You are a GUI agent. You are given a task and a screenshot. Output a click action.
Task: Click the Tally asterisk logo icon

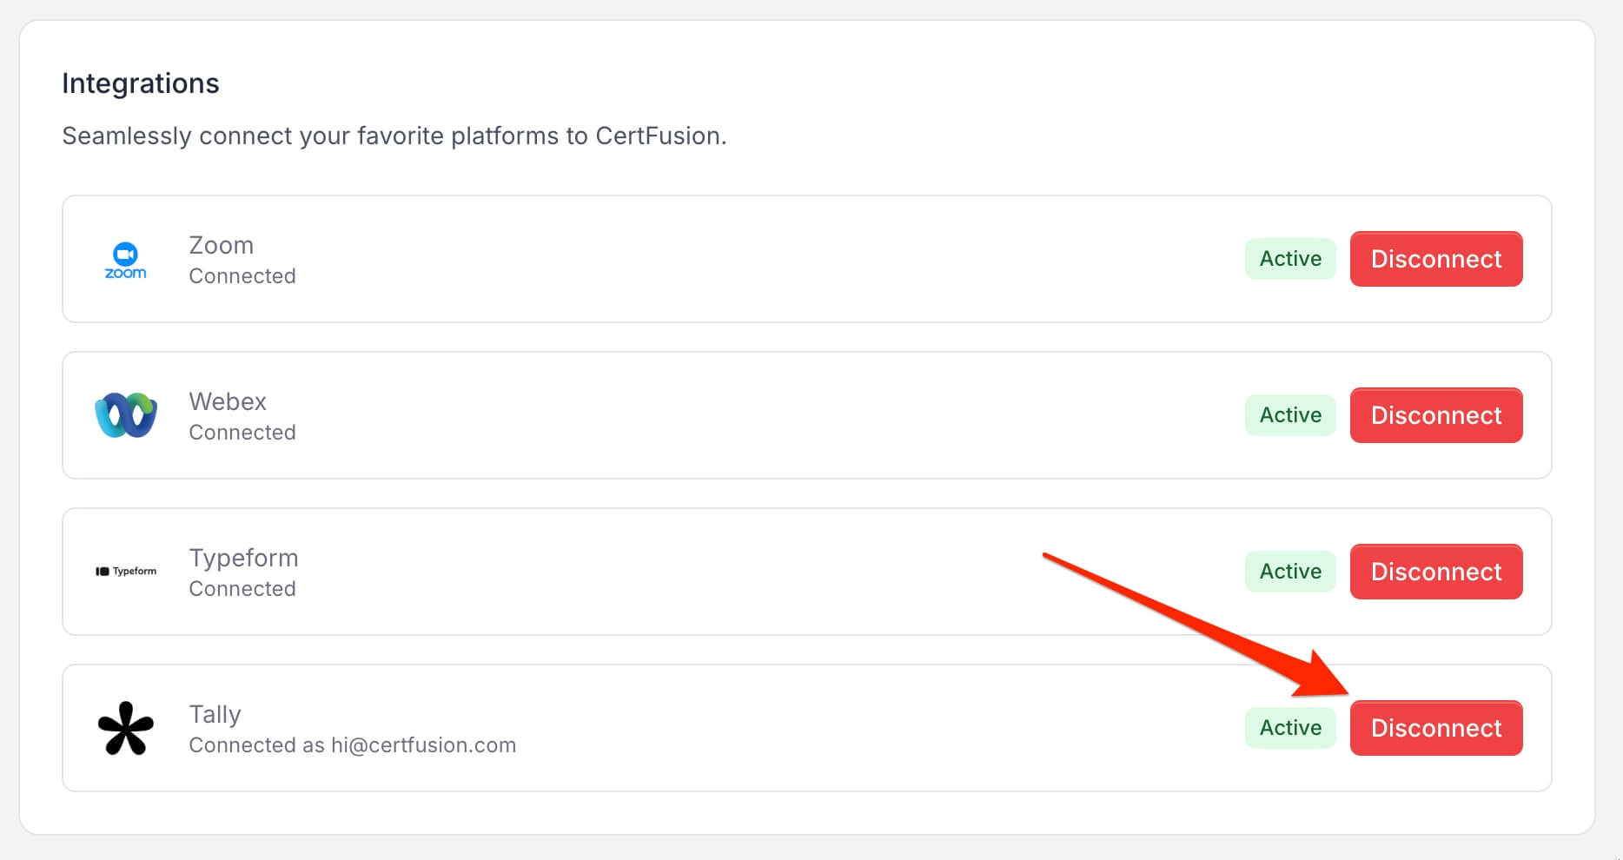click(126, 728)
